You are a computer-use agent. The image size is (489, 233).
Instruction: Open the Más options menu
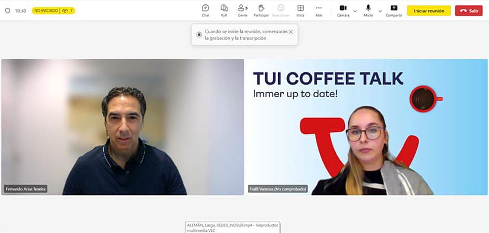[319, 10]
